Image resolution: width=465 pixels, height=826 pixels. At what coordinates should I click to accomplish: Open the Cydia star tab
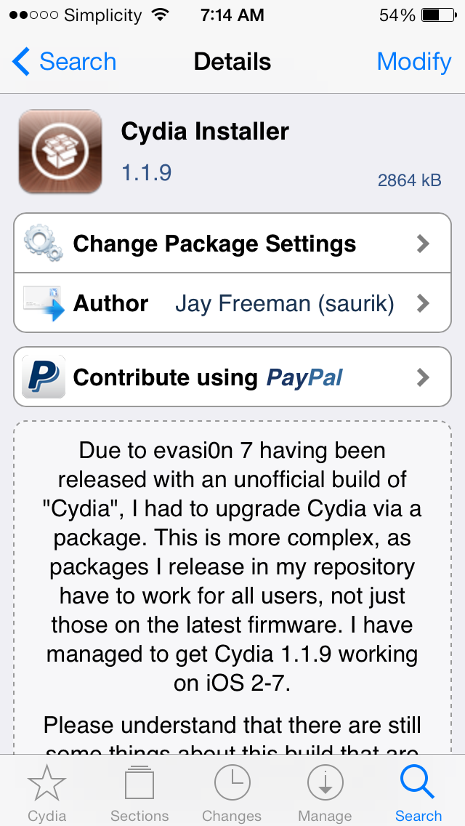pyautogui.click(x=47, y=794)
